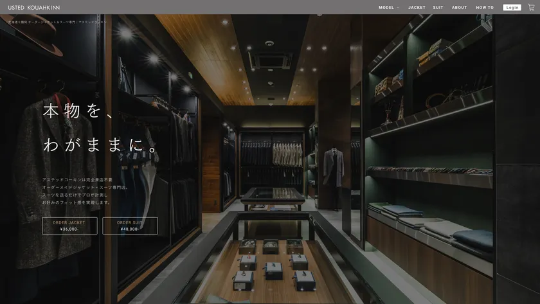Click the USTED KOUAHKINN logo
This screenshot has width=540, height=304.
33,7
